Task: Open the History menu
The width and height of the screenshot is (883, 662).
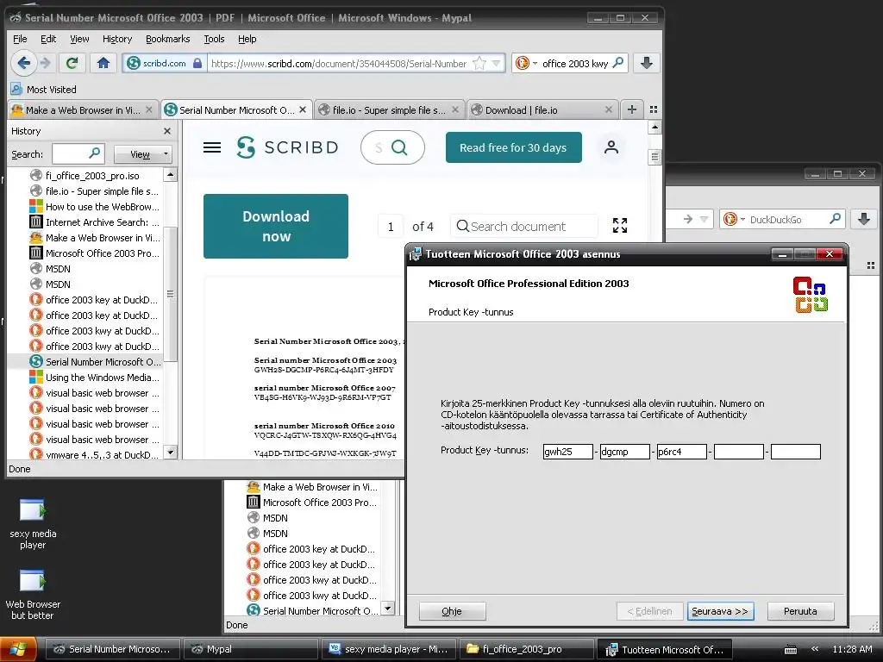Action: coord(117,39)
